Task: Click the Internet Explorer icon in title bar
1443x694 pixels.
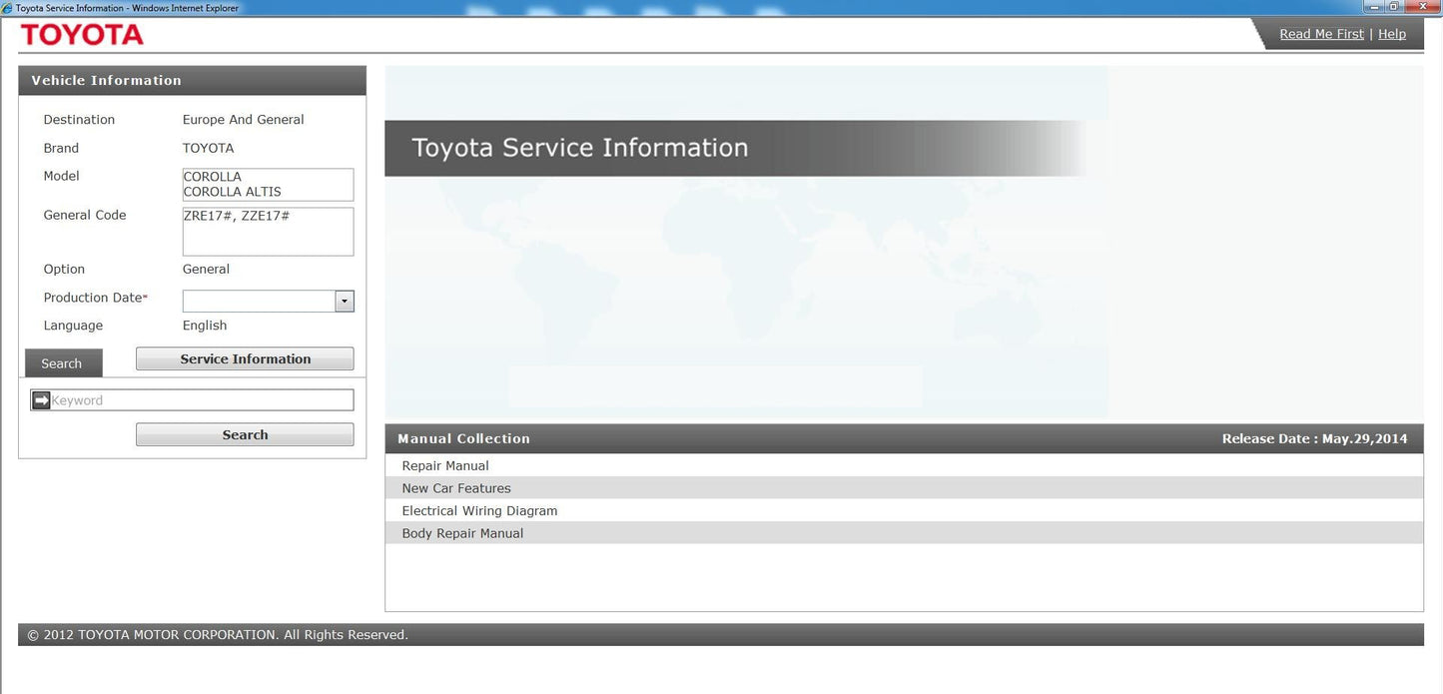Action: click(x=8, y=7)
